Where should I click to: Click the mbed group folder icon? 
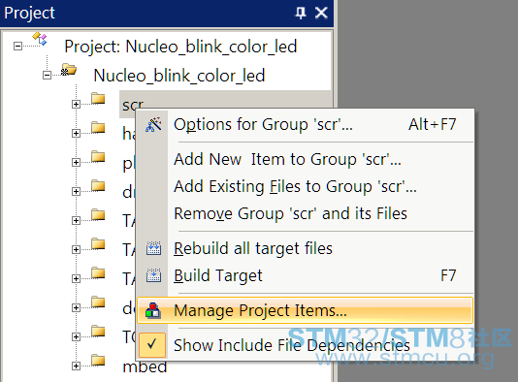tap(98, 360)
